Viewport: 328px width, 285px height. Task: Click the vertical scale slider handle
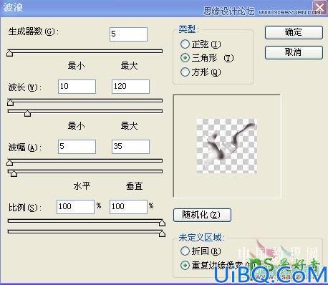pyautogui.click(x=162, y=233)
